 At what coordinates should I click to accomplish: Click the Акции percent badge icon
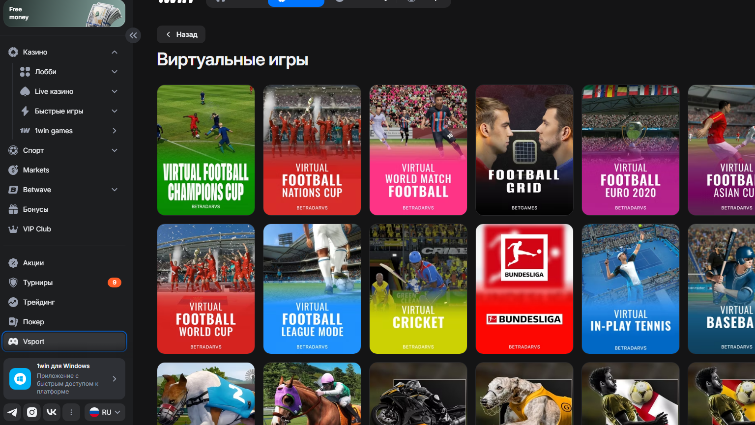(13, 263)
